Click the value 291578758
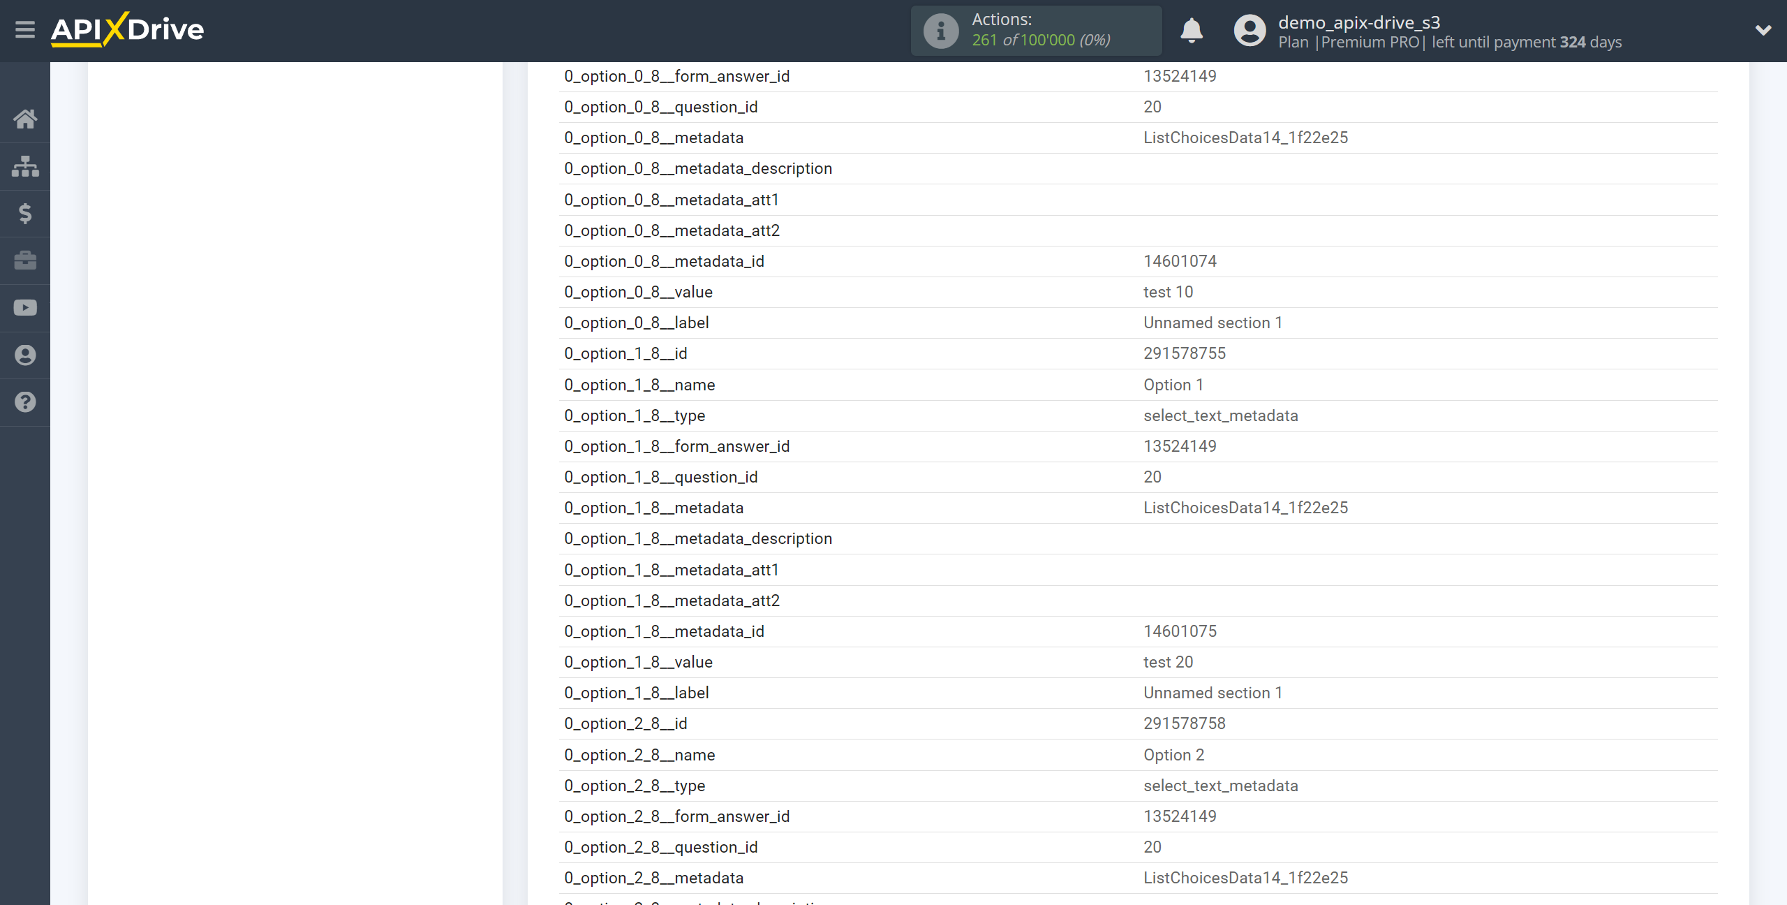 coord(1185,723)
